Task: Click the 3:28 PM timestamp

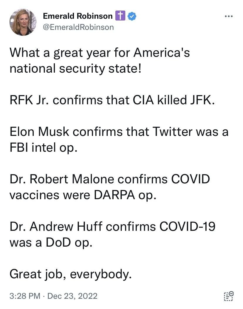Action: tap(25, 296)
